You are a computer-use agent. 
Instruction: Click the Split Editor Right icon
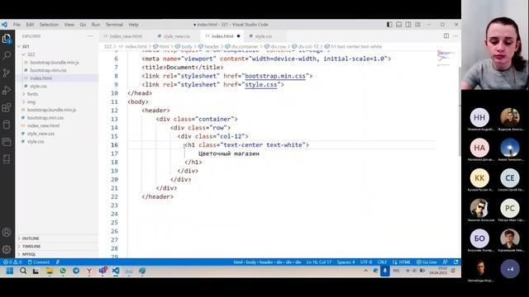446,36
